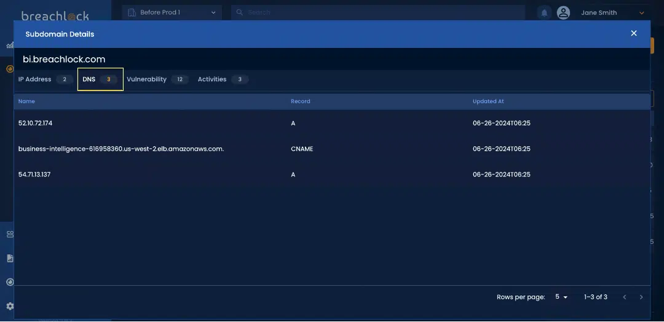Click the building icon beside Before Prod 1
Screen dimensions: 664x322
pyautogui.click(x=132, y=12)
